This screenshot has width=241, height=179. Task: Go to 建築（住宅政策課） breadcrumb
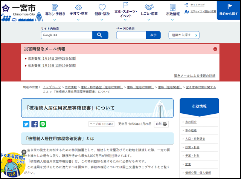click(x=140, y=87)
